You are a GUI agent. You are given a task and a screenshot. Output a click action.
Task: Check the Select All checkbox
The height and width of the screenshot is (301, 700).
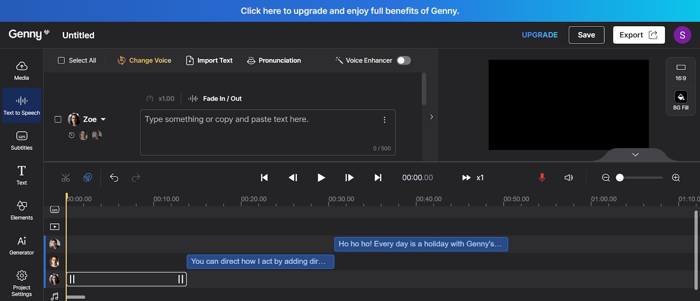[61, 60]
